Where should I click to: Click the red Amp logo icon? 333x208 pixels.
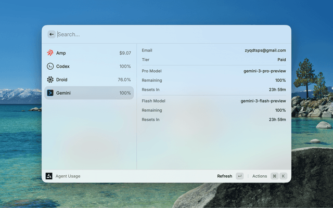pos(50,53)
